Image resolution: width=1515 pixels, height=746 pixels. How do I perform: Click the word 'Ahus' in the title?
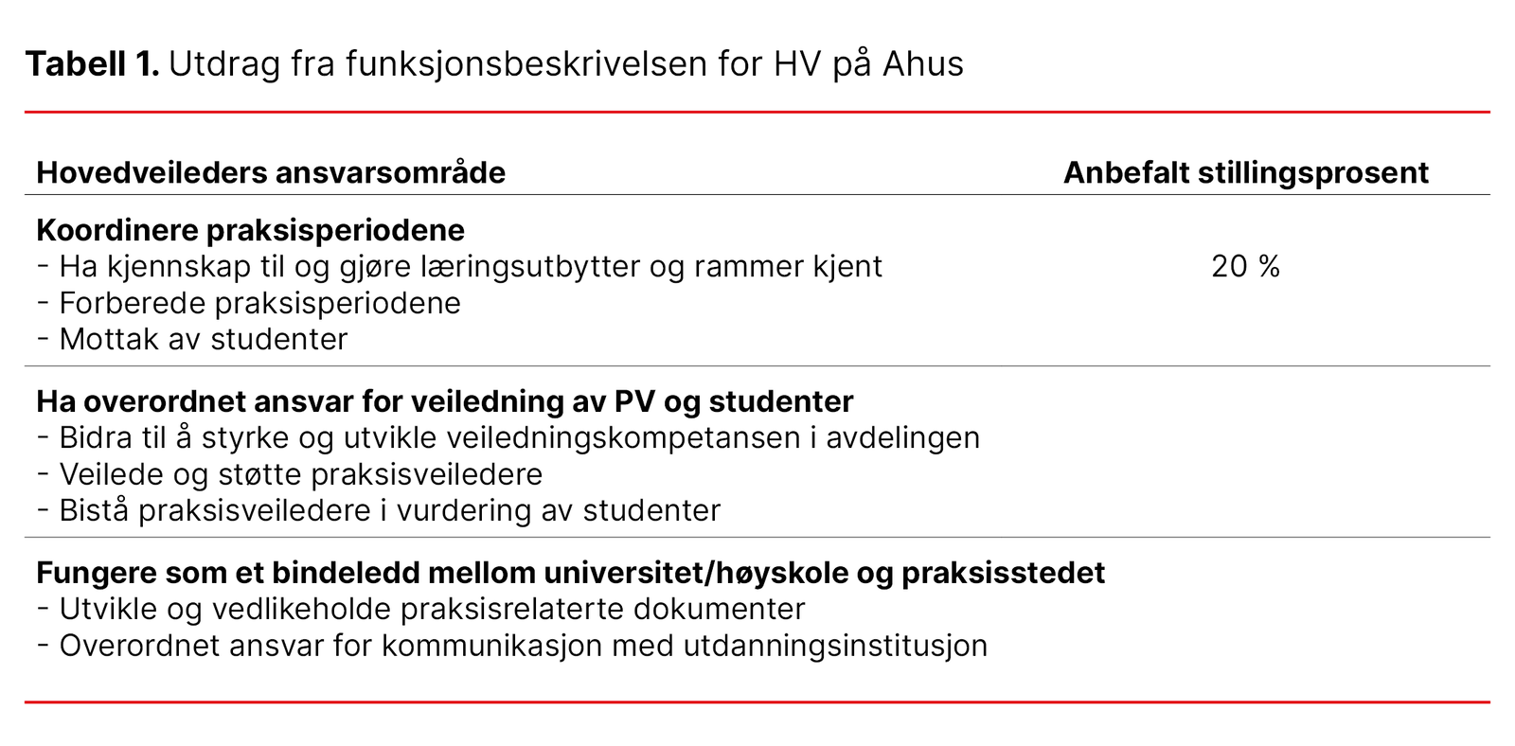pos(922,64)
